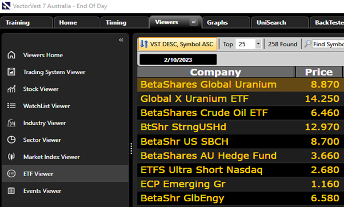Click the Find Symbol magnifier icon

308,44
